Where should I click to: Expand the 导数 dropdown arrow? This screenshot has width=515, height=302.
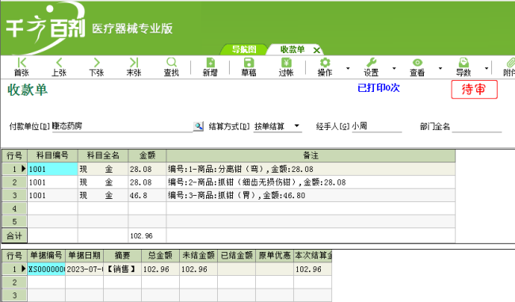(x=486, y=68)
